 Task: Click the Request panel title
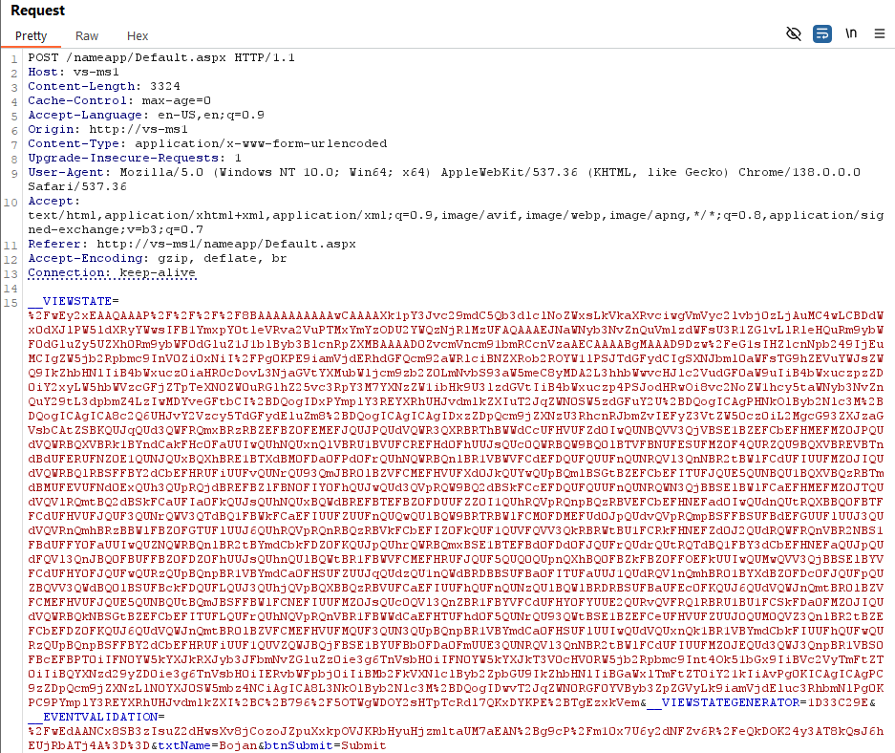(x=37, y=11)
